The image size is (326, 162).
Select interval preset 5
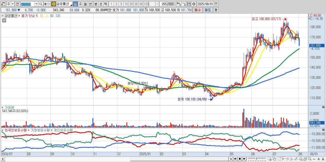[x=121, y=4]
